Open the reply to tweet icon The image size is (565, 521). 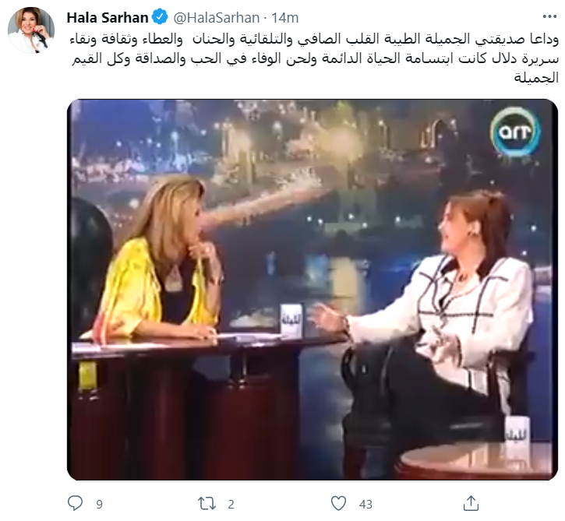pyautogui.click(x=75, y=503)
